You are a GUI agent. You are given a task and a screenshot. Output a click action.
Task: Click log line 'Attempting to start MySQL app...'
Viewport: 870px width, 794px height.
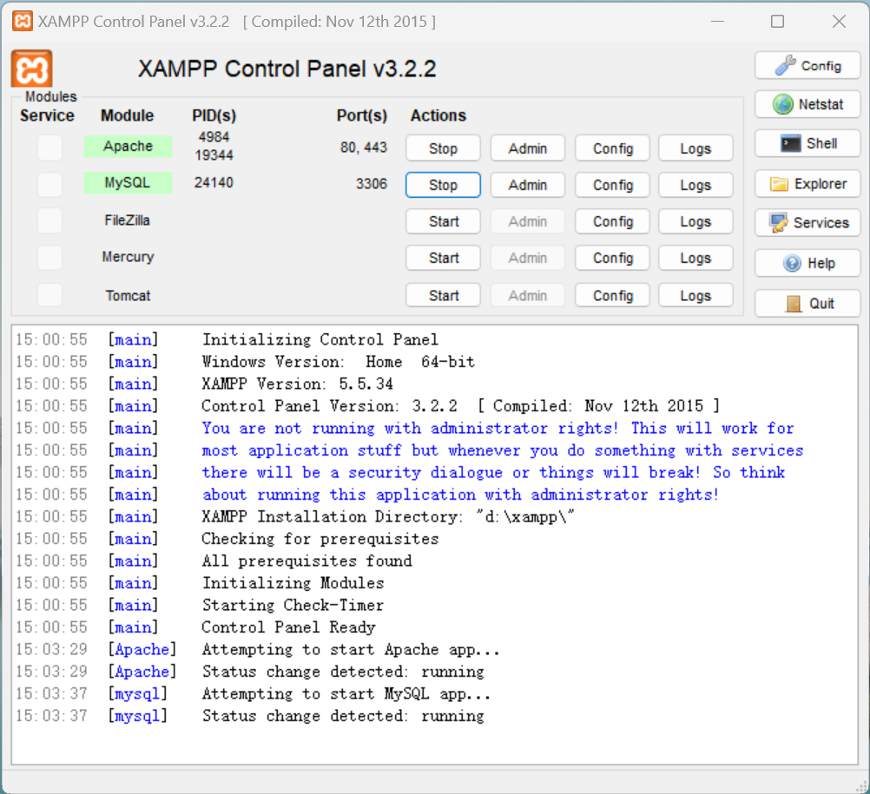tap(346, 693)
